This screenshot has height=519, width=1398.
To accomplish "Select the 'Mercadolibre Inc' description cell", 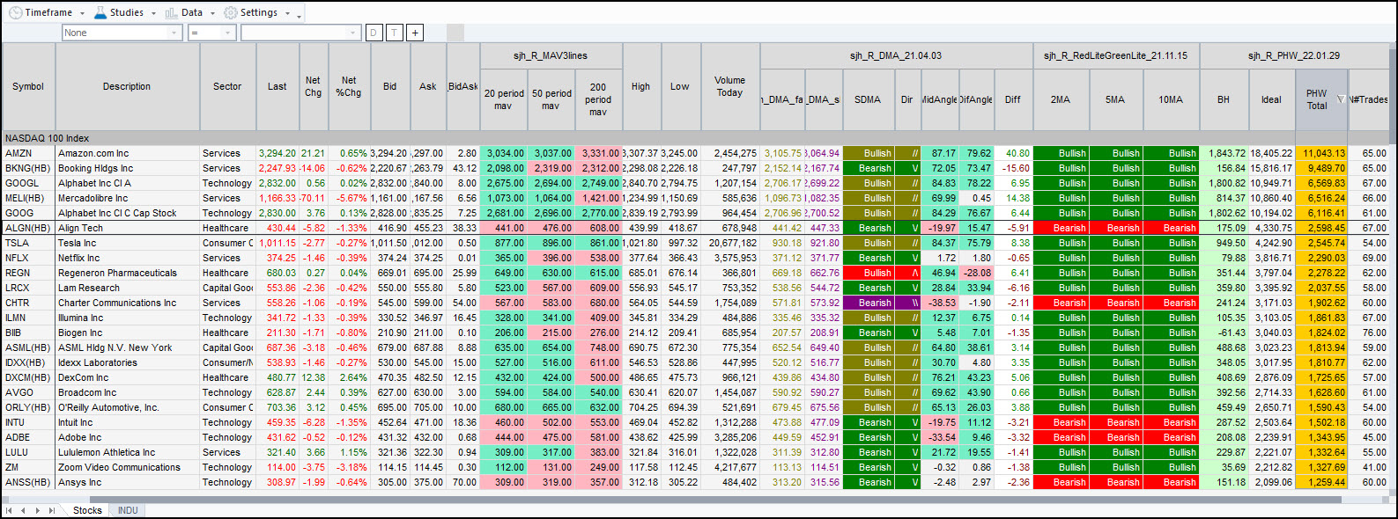I will 127,198.
